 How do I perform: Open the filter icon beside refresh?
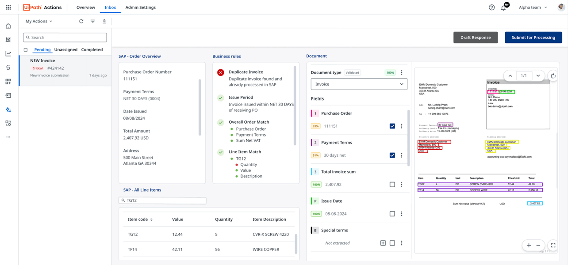(x=93, y=21)
